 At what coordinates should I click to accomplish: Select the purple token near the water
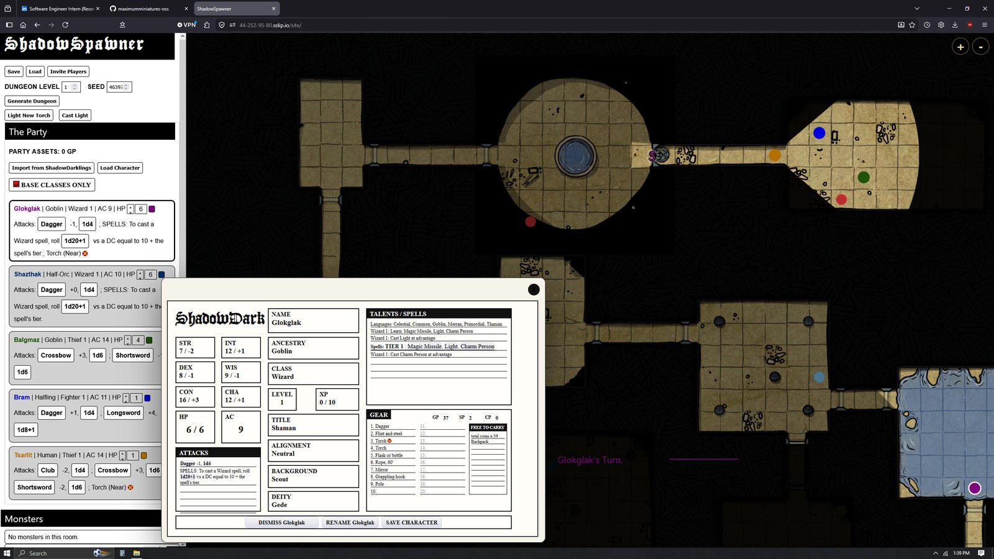click(975, 488)
